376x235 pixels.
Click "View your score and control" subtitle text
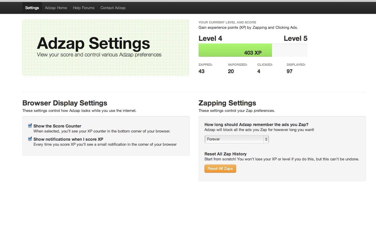tap(99, 55)
